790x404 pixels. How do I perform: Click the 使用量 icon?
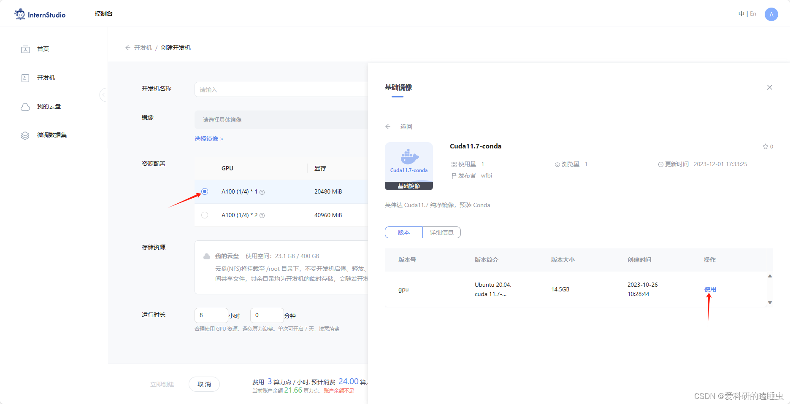pyautogui.click(x=454, y=164)
